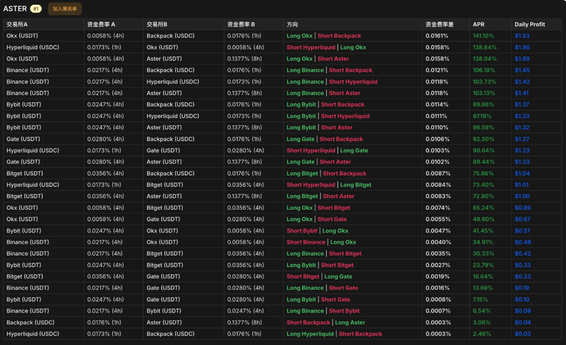Click Short Bybit in the Long Binance row
The height and width of the screenshot is (345, 566).
(x=344, y=311)
